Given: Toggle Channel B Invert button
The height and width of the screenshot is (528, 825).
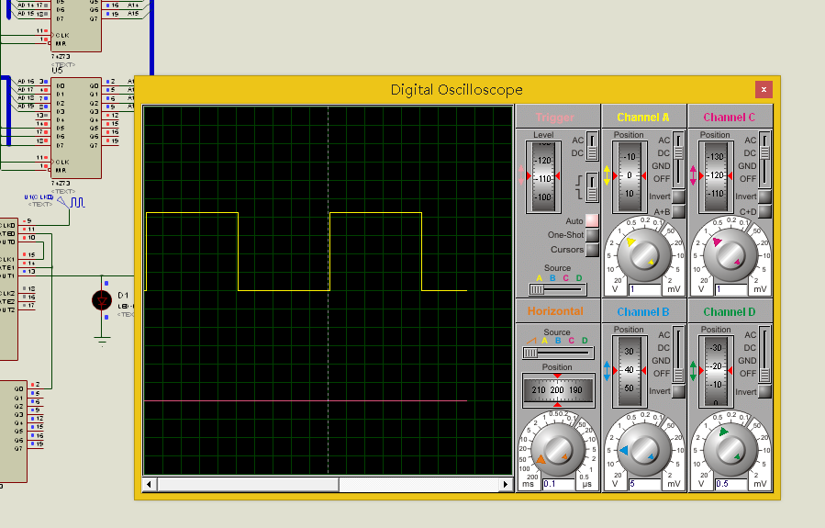Looking at the screenshot, I should [679, 391].
